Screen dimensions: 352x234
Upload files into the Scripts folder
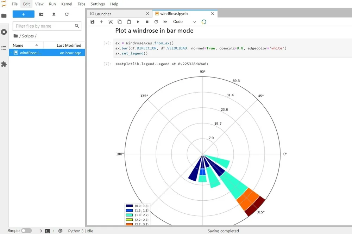click(x=54, y=14)
